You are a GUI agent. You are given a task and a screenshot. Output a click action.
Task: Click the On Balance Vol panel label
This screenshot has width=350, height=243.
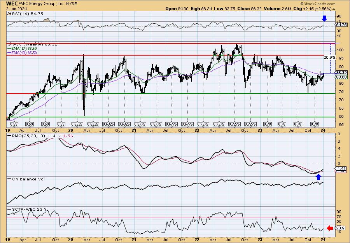pyautogui.click(x=28, y=179)
